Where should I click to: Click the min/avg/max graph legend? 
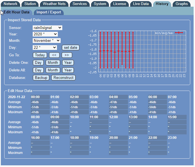(x=169, y=33)
